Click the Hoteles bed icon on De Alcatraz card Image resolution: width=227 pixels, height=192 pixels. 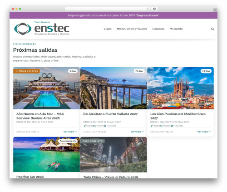coord(94,126)
